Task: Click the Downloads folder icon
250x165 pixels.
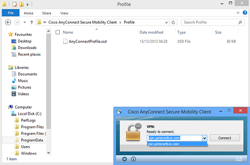Action: point(14,48)
